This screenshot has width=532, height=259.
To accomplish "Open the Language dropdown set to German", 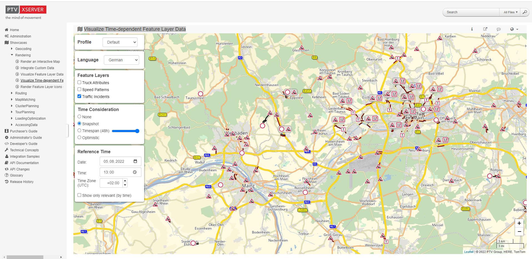I will tap(121, 60).
